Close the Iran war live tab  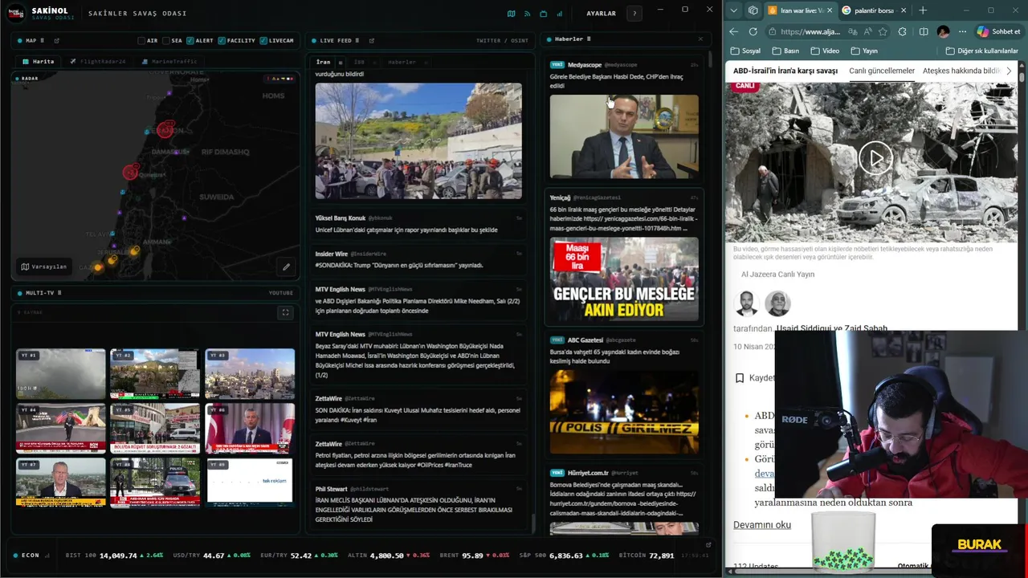click(x=830, y=10)
